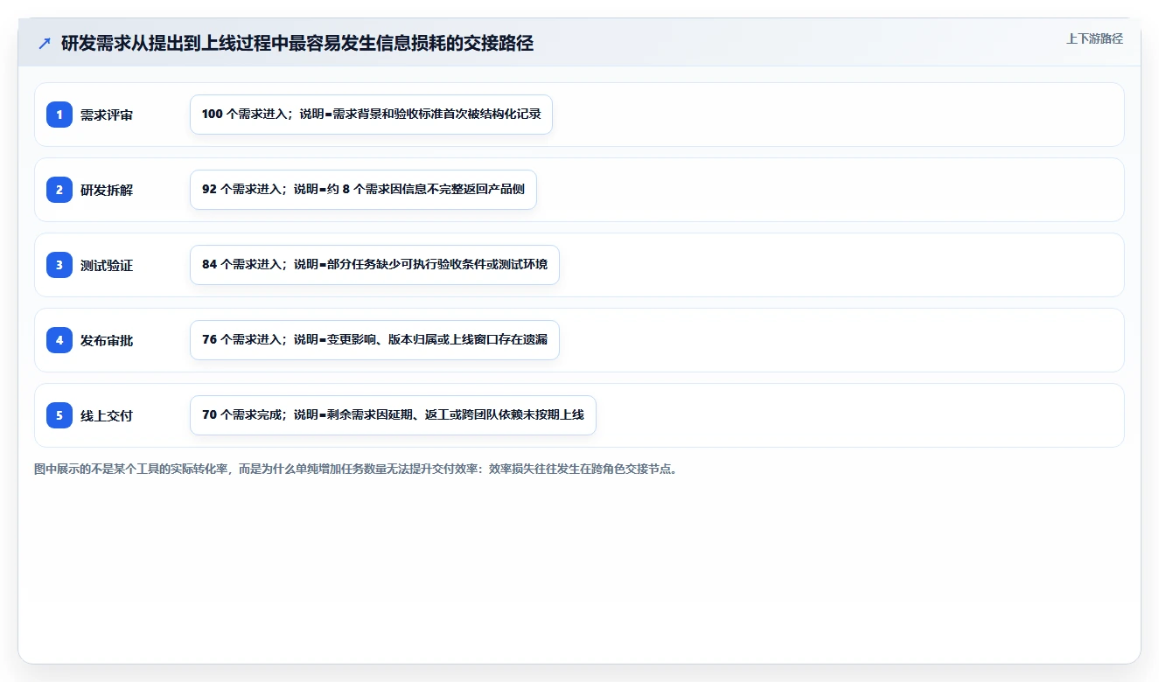Click the title 研发需求从提出到上线过程中最容易发生信息损耗的交接路径

[x=297, y=43]
